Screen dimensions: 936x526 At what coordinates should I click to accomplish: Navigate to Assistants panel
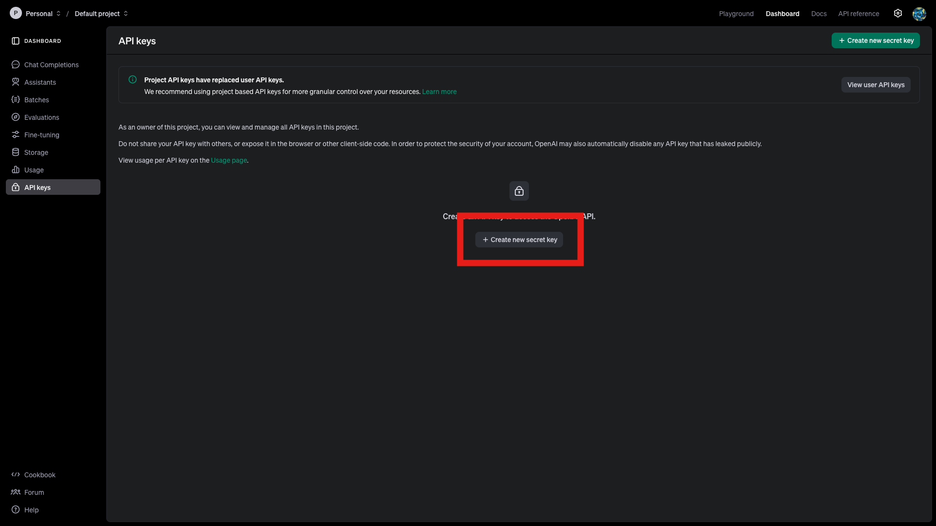pos(40,82)
